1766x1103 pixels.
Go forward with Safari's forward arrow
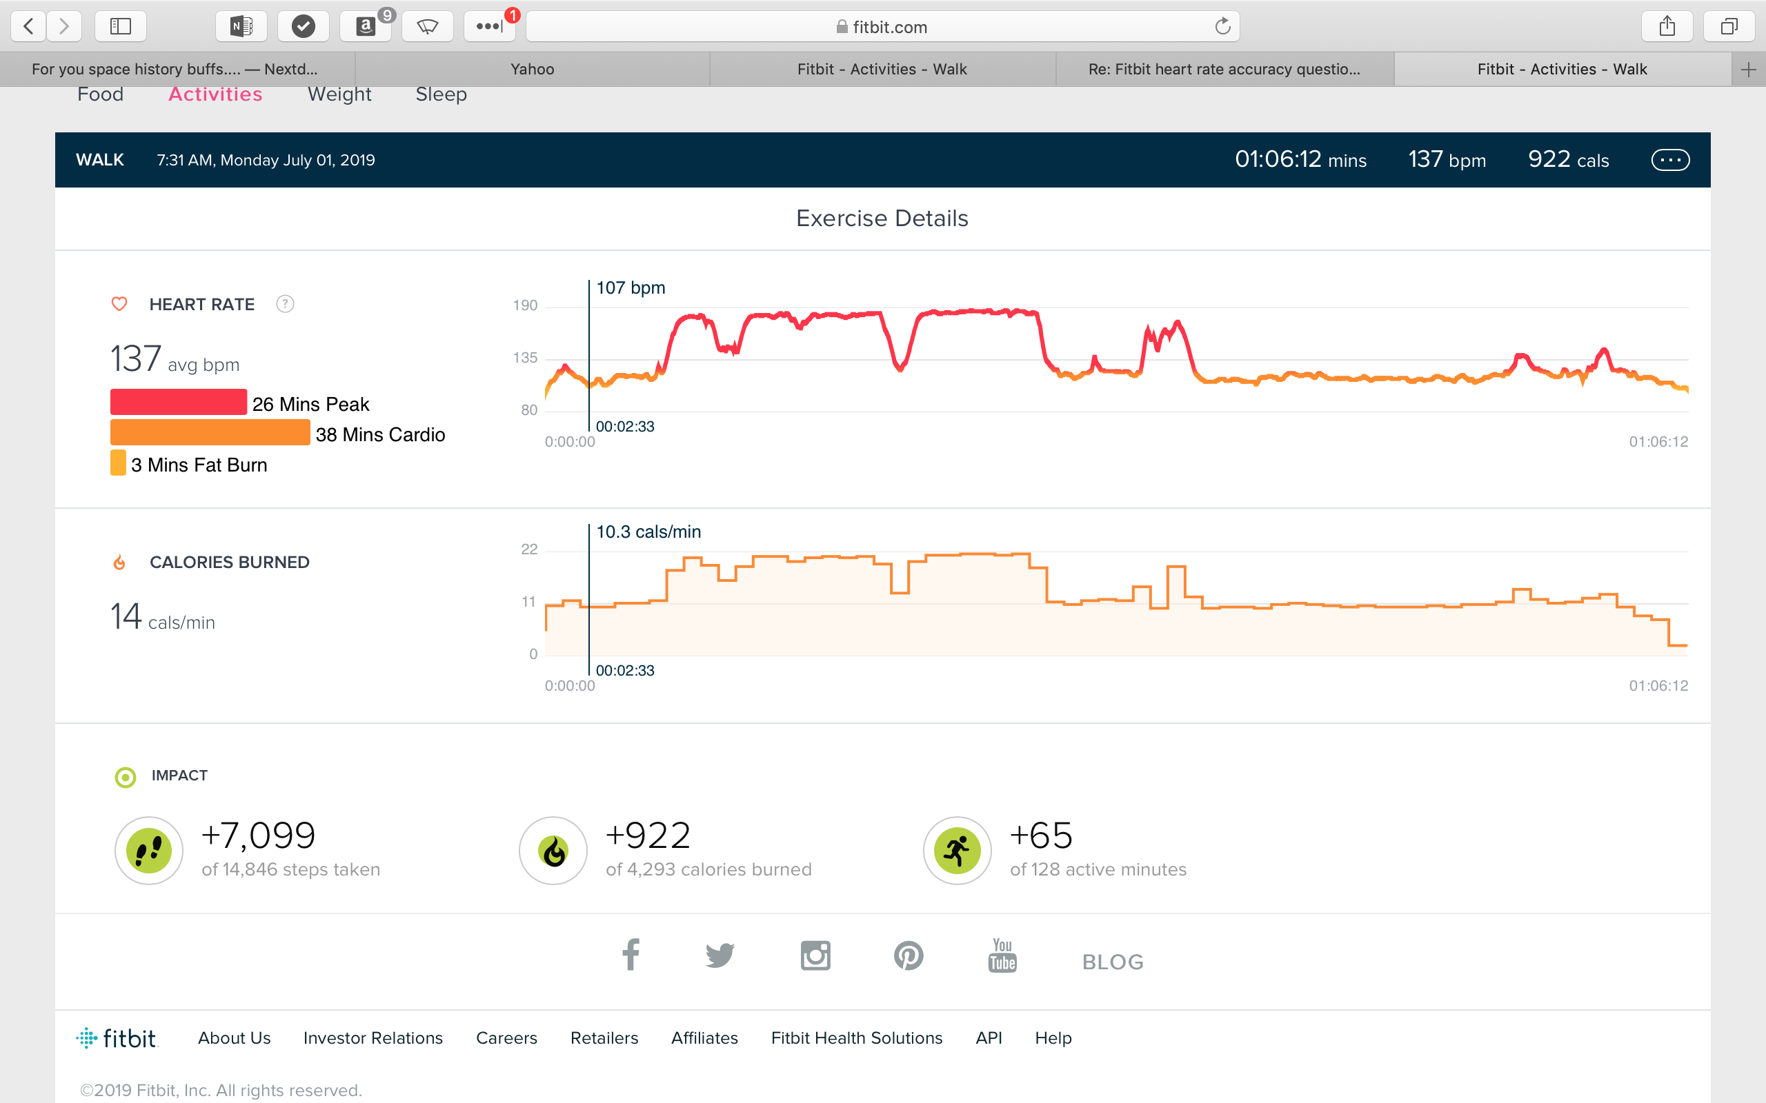pos(64,27)
